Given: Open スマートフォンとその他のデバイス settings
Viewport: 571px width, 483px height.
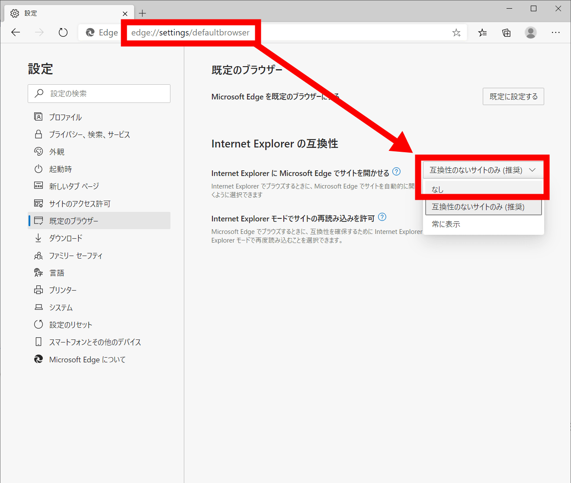Looking at the screenshot, I should (x=99, y=342).
